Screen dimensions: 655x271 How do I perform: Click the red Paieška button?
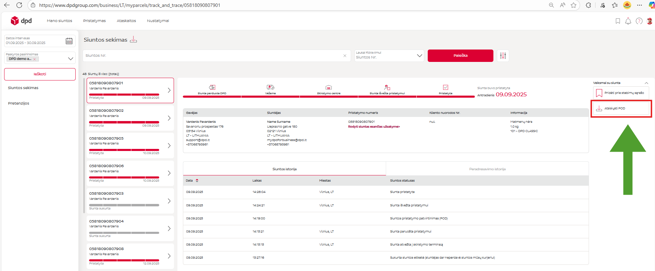(460, 56)
